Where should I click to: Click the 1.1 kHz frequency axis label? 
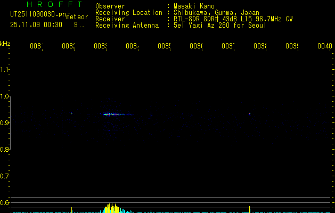[x=5, y=69]
